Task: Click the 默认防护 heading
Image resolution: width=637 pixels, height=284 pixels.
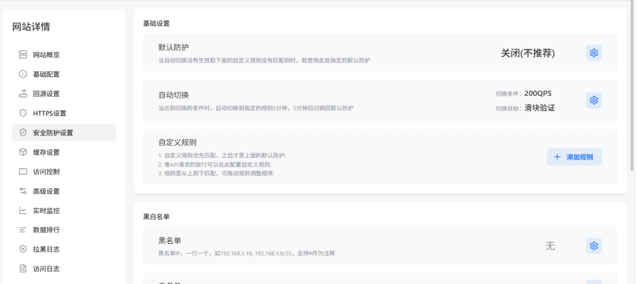Action: [x=174, y=47]
